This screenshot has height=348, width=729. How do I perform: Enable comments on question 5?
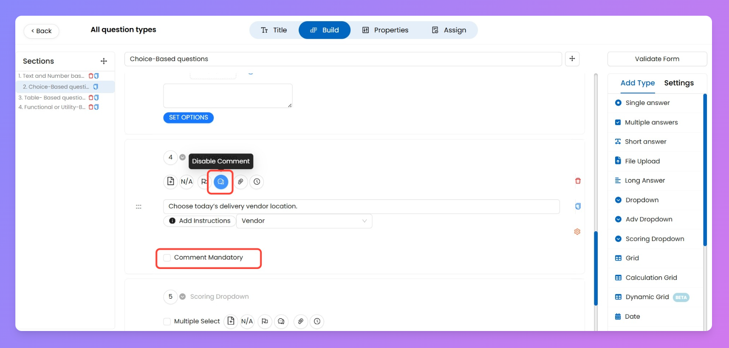pos(281,321)
